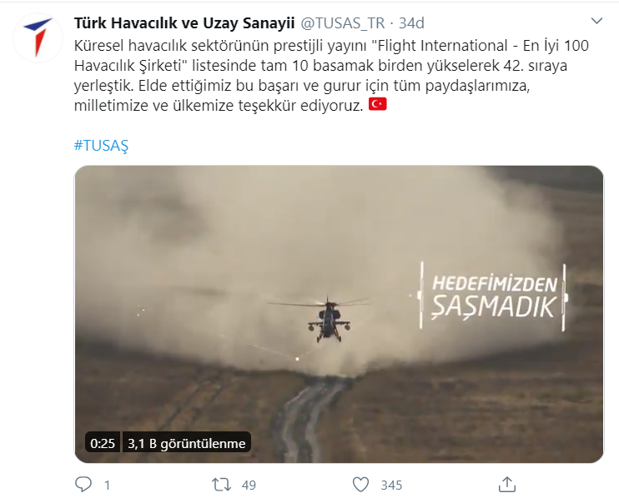619x503 pixels.
Task: Click the like count showing 345
Action: 391,486
